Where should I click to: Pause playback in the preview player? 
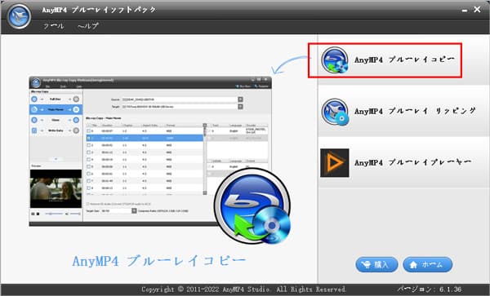coord(33,214)
